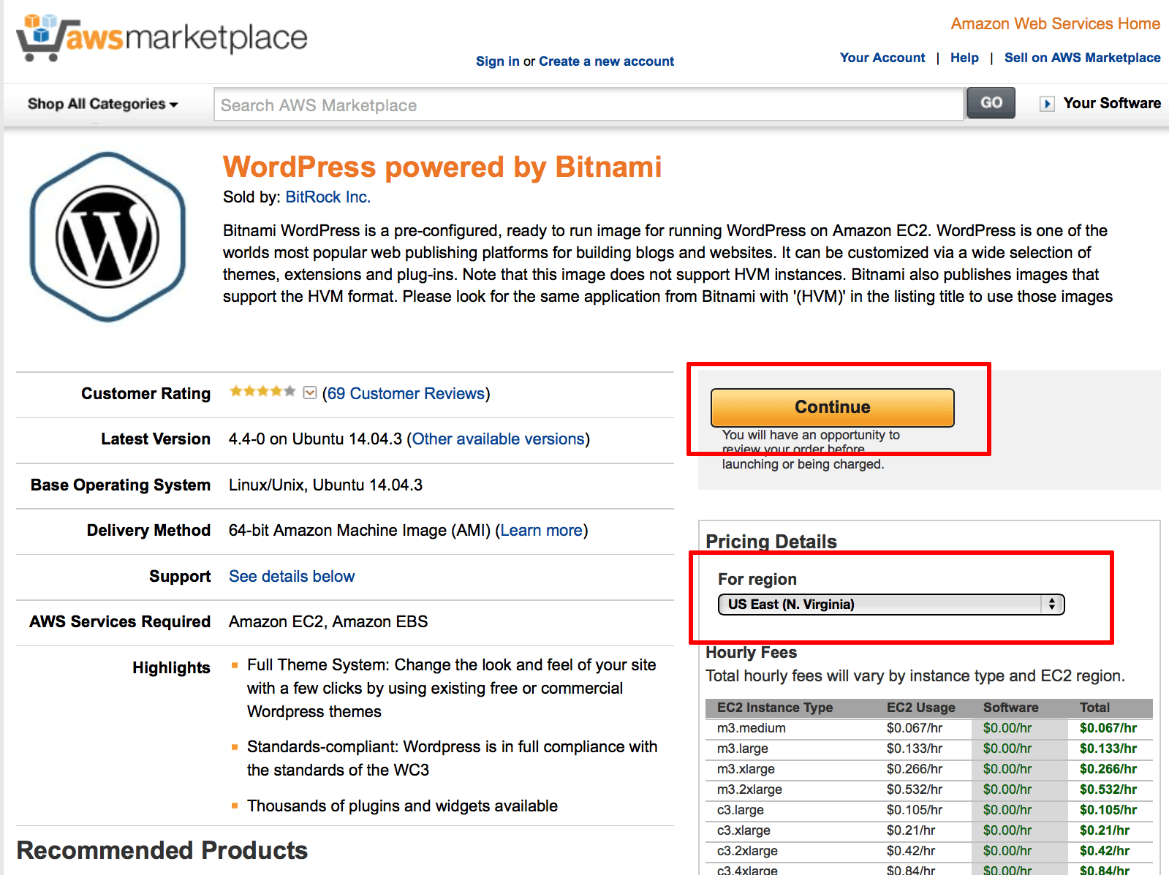Click the Search AWS Marketplace field

(x=589, y=105)
